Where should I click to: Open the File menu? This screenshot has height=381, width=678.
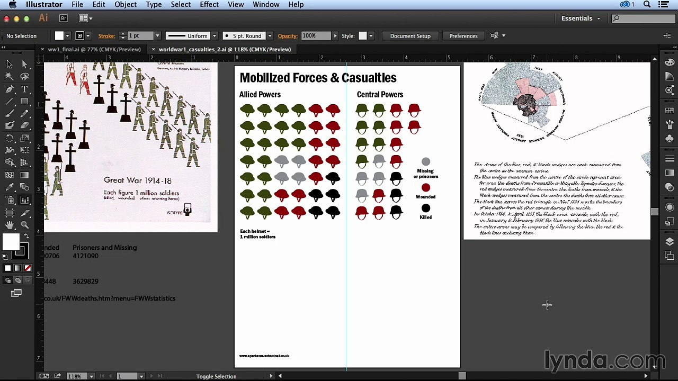coord(77,5)
